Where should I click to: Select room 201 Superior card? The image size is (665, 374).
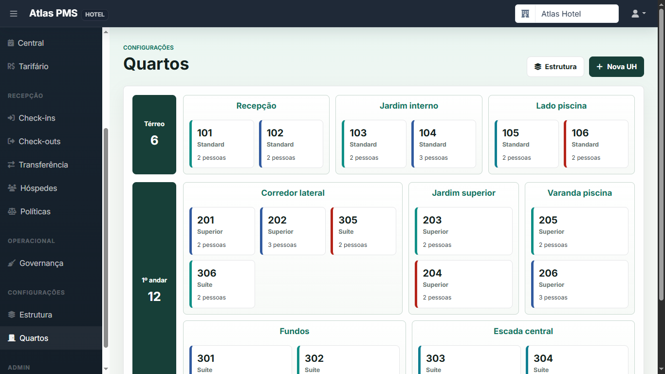tap(222, 231)
